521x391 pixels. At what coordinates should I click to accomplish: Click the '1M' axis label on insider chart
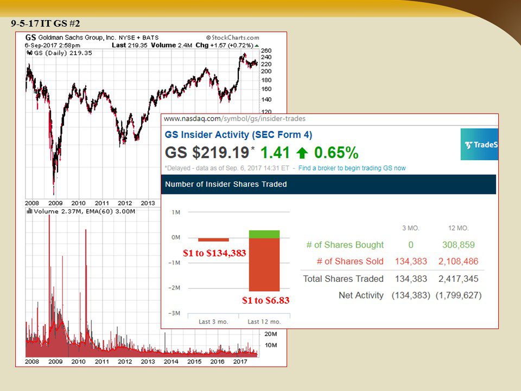(176, 212)
